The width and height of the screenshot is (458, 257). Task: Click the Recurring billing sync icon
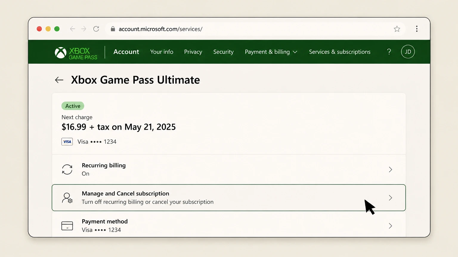coord(67,170)
